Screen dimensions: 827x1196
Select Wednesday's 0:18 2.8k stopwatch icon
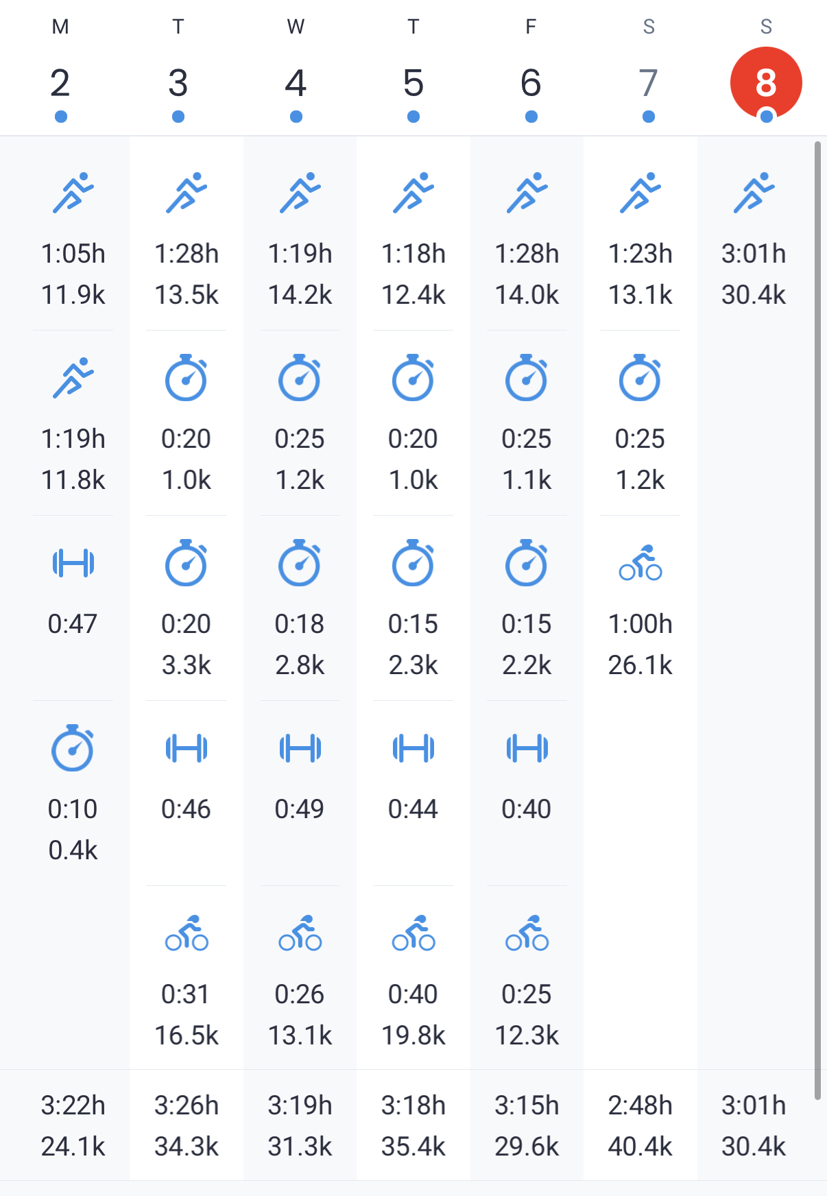click(300, 562)
